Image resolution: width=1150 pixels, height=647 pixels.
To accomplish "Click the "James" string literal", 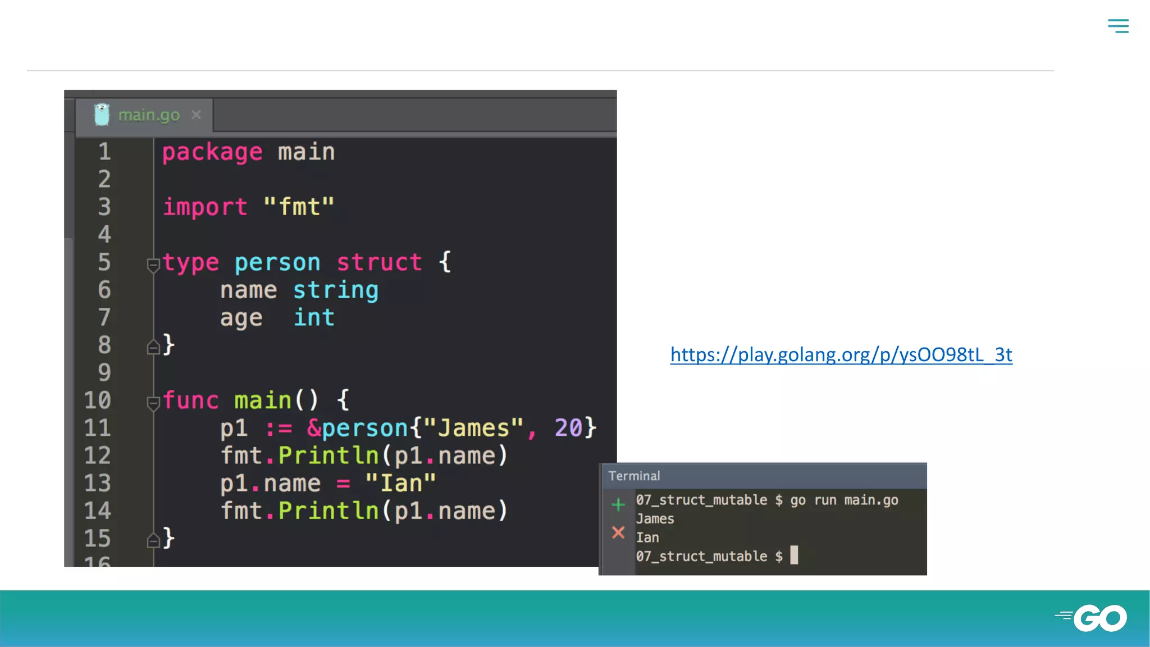I will point(473,428).
